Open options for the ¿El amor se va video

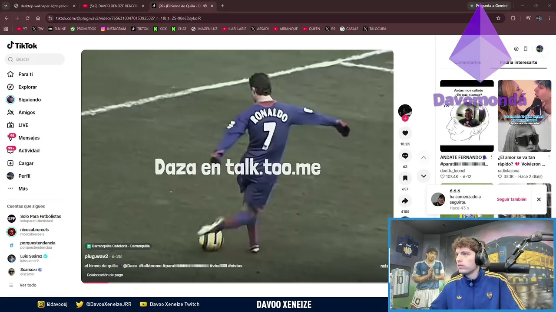coord(549,157)
